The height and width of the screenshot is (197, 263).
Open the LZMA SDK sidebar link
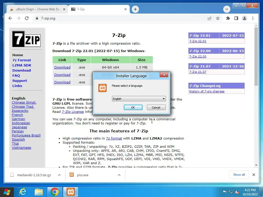pyautogui.click(x=22, y=65)
